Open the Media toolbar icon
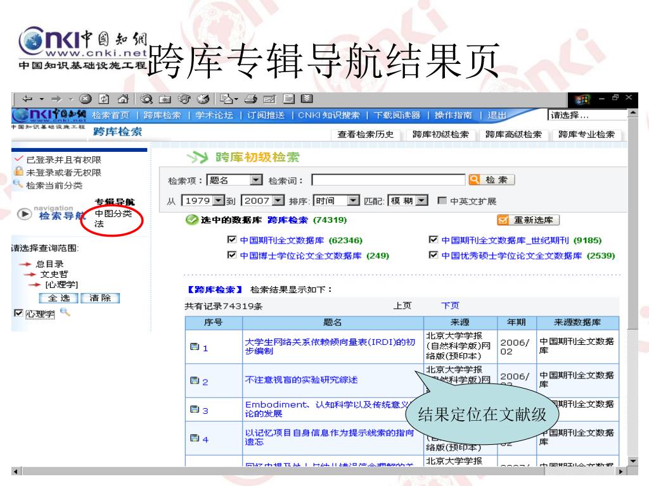The height and width of the screenshot is (486, 649). point(184,99)
